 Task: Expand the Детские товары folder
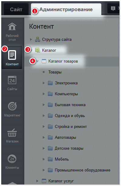point(44,148)
